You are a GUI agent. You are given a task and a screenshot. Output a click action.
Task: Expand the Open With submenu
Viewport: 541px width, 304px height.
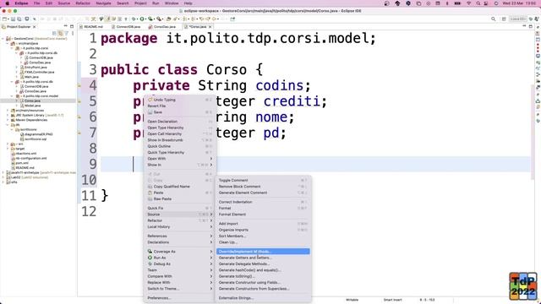coord(179,159)
